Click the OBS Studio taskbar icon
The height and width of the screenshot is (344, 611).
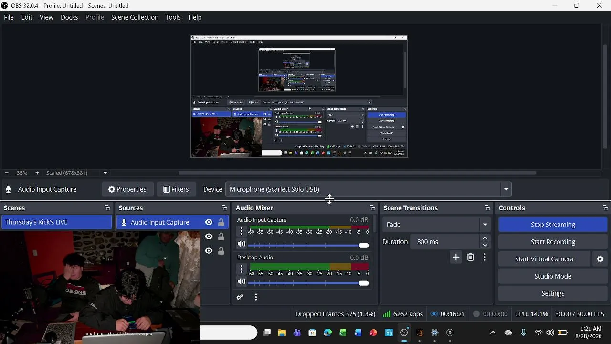click(404, 333)
